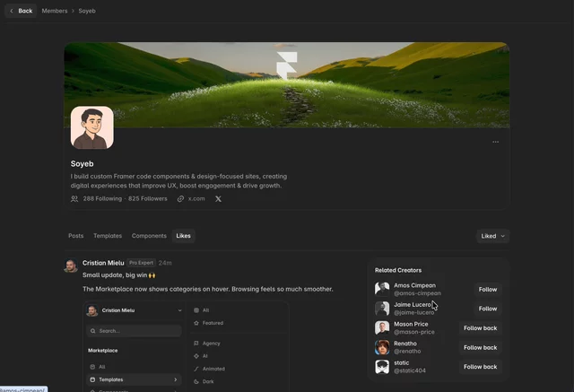Click Soyeb's cartoon profile avatar
The height and width of the screenshot is (392, 574).
92,127
